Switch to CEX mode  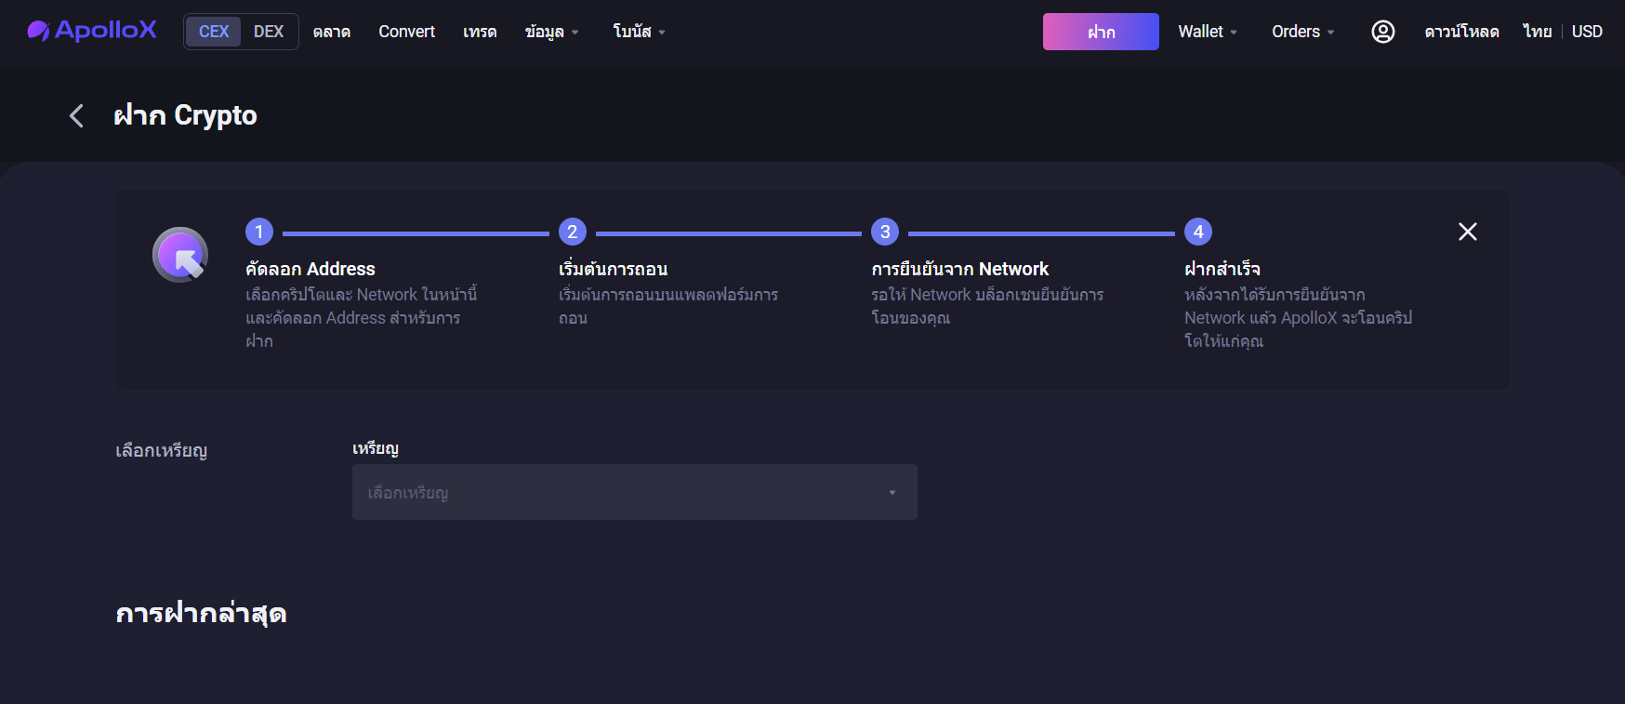(x=214, y=32)
